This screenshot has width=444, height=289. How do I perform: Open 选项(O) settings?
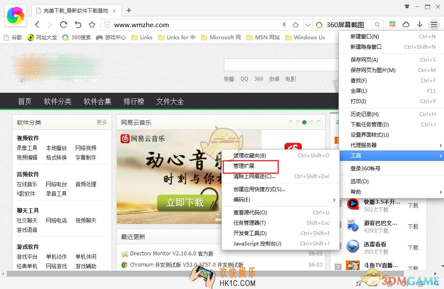pyautogui.click(x=392, y=181)
